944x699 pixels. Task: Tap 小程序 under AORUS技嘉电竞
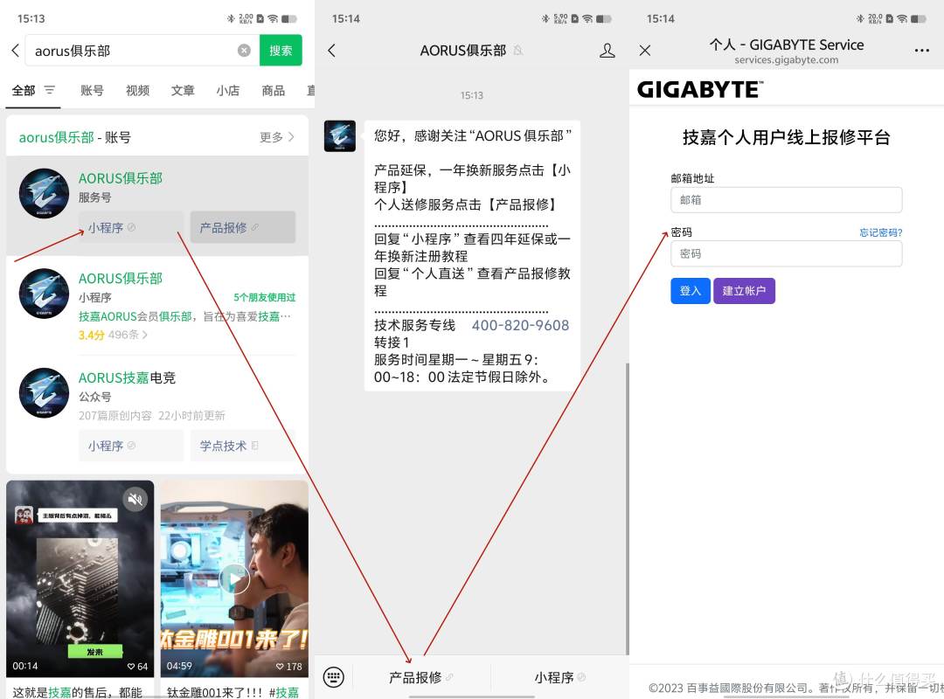click(130, 446)
